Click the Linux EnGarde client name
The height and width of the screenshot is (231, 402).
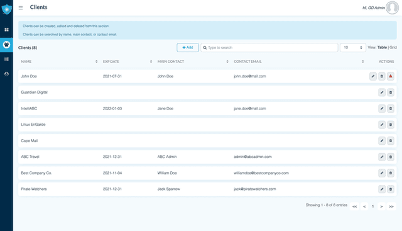(x=33, y=125)
